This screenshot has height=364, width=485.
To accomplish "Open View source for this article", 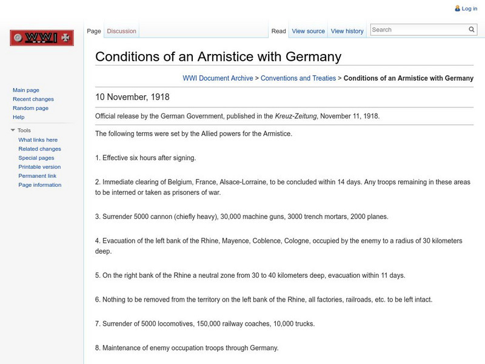I will click(x=307, y=30).
